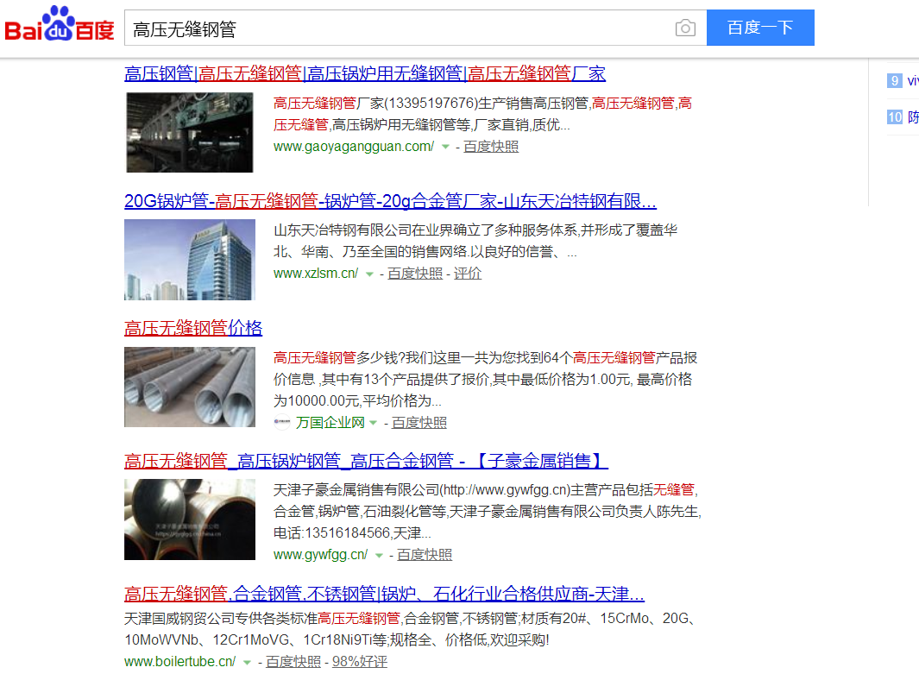This screenshot has width=919, height=699.
Task: Click the 万国企业网 site logo icon
Action: point(282,422)
